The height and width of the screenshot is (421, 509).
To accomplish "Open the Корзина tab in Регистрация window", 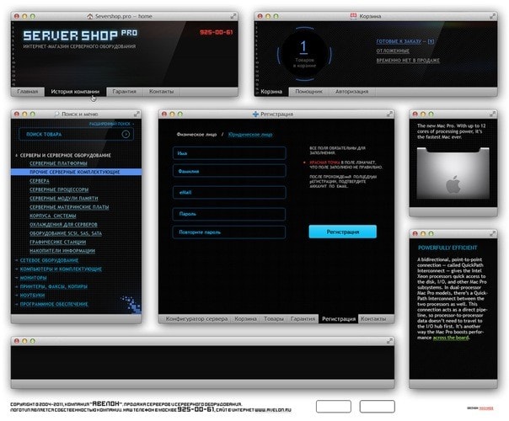I will [x=245, y=319].
